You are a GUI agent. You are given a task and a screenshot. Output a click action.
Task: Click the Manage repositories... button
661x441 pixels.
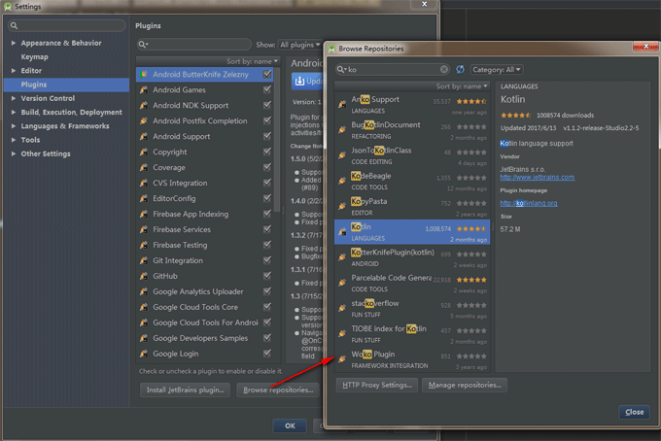tap(464, 385)
